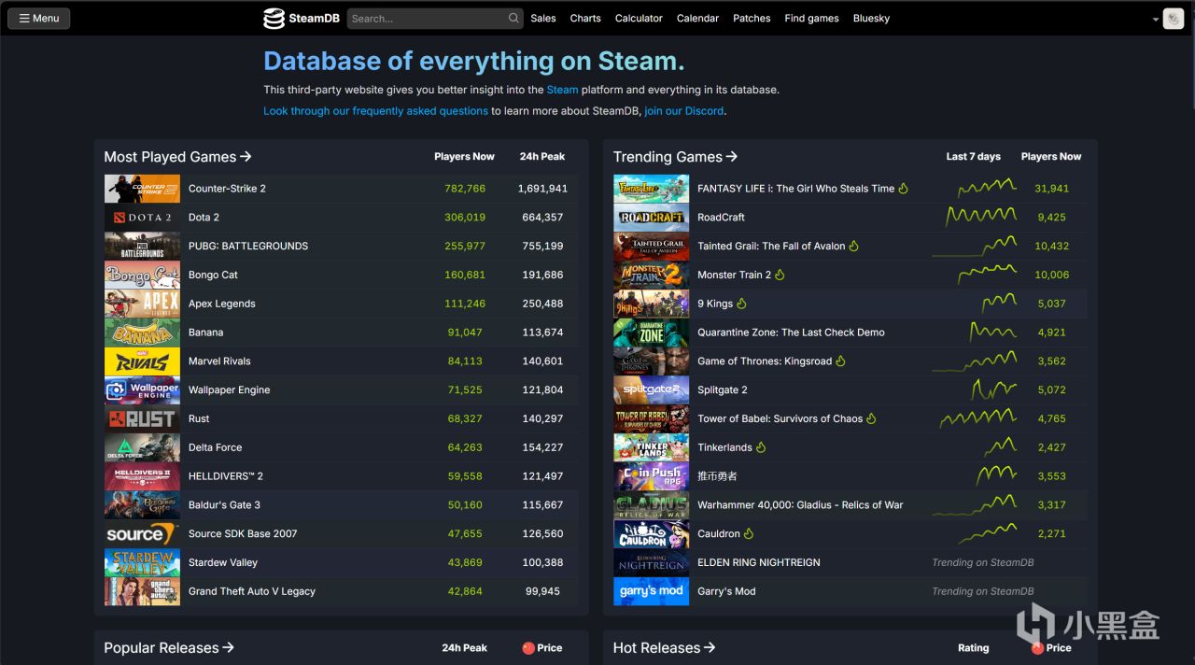The image size is (1195, 665).
Task: Click the ELDEN RING NIGHTREIGN thumbnail
Action: [x=651, y=563]
